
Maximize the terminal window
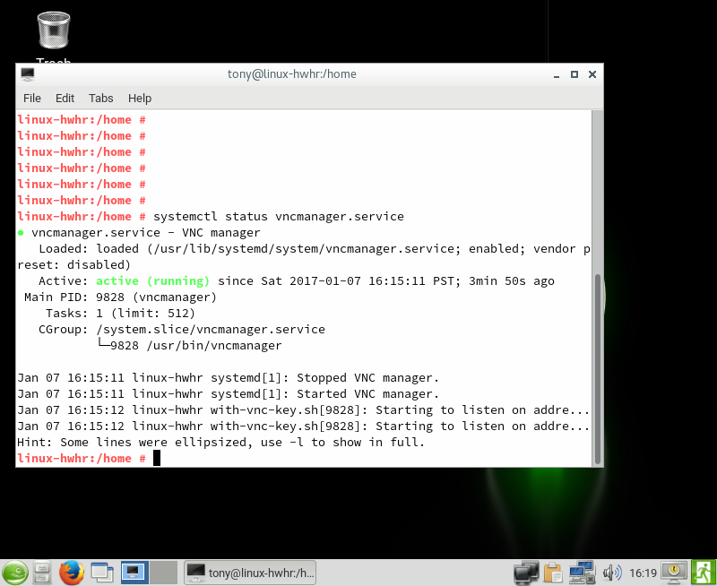pyautogui.click(x=574, y=74)
